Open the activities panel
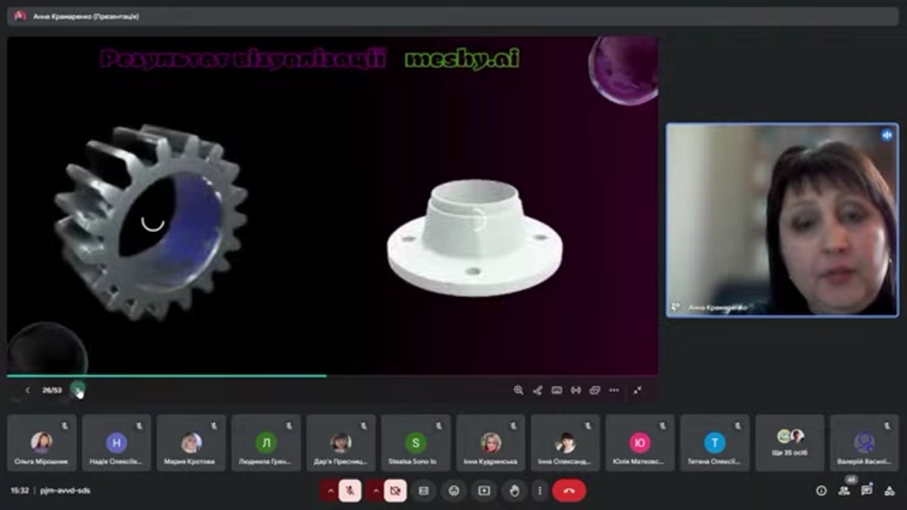The image size is (907, 510). coord(889,491)
